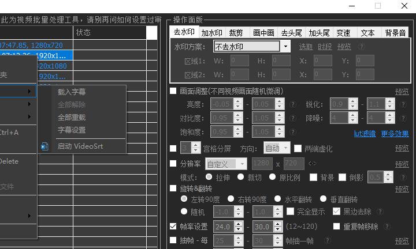Image resolution: width=416 pixels, height=249 pixels.
Task: Switch to the 画中画 tab
Action: [x=263, y=33]
